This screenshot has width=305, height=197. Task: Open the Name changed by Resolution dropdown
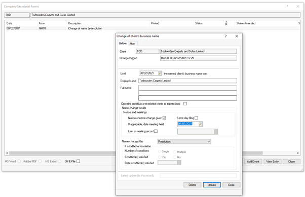pyautogui.click(x=184, y=142)
